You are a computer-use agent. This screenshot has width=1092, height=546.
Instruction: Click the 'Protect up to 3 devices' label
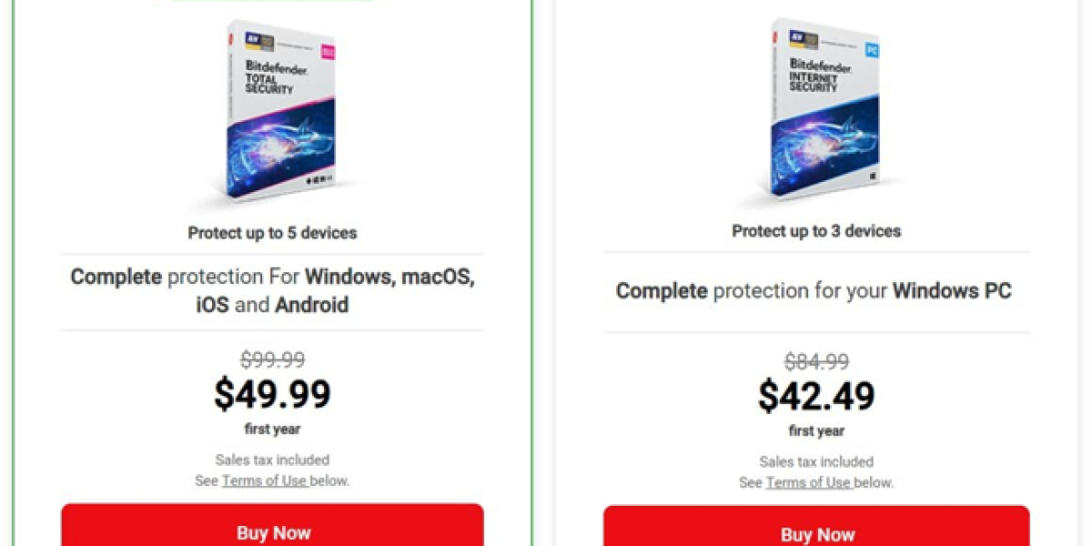click(x=816, y=231)
